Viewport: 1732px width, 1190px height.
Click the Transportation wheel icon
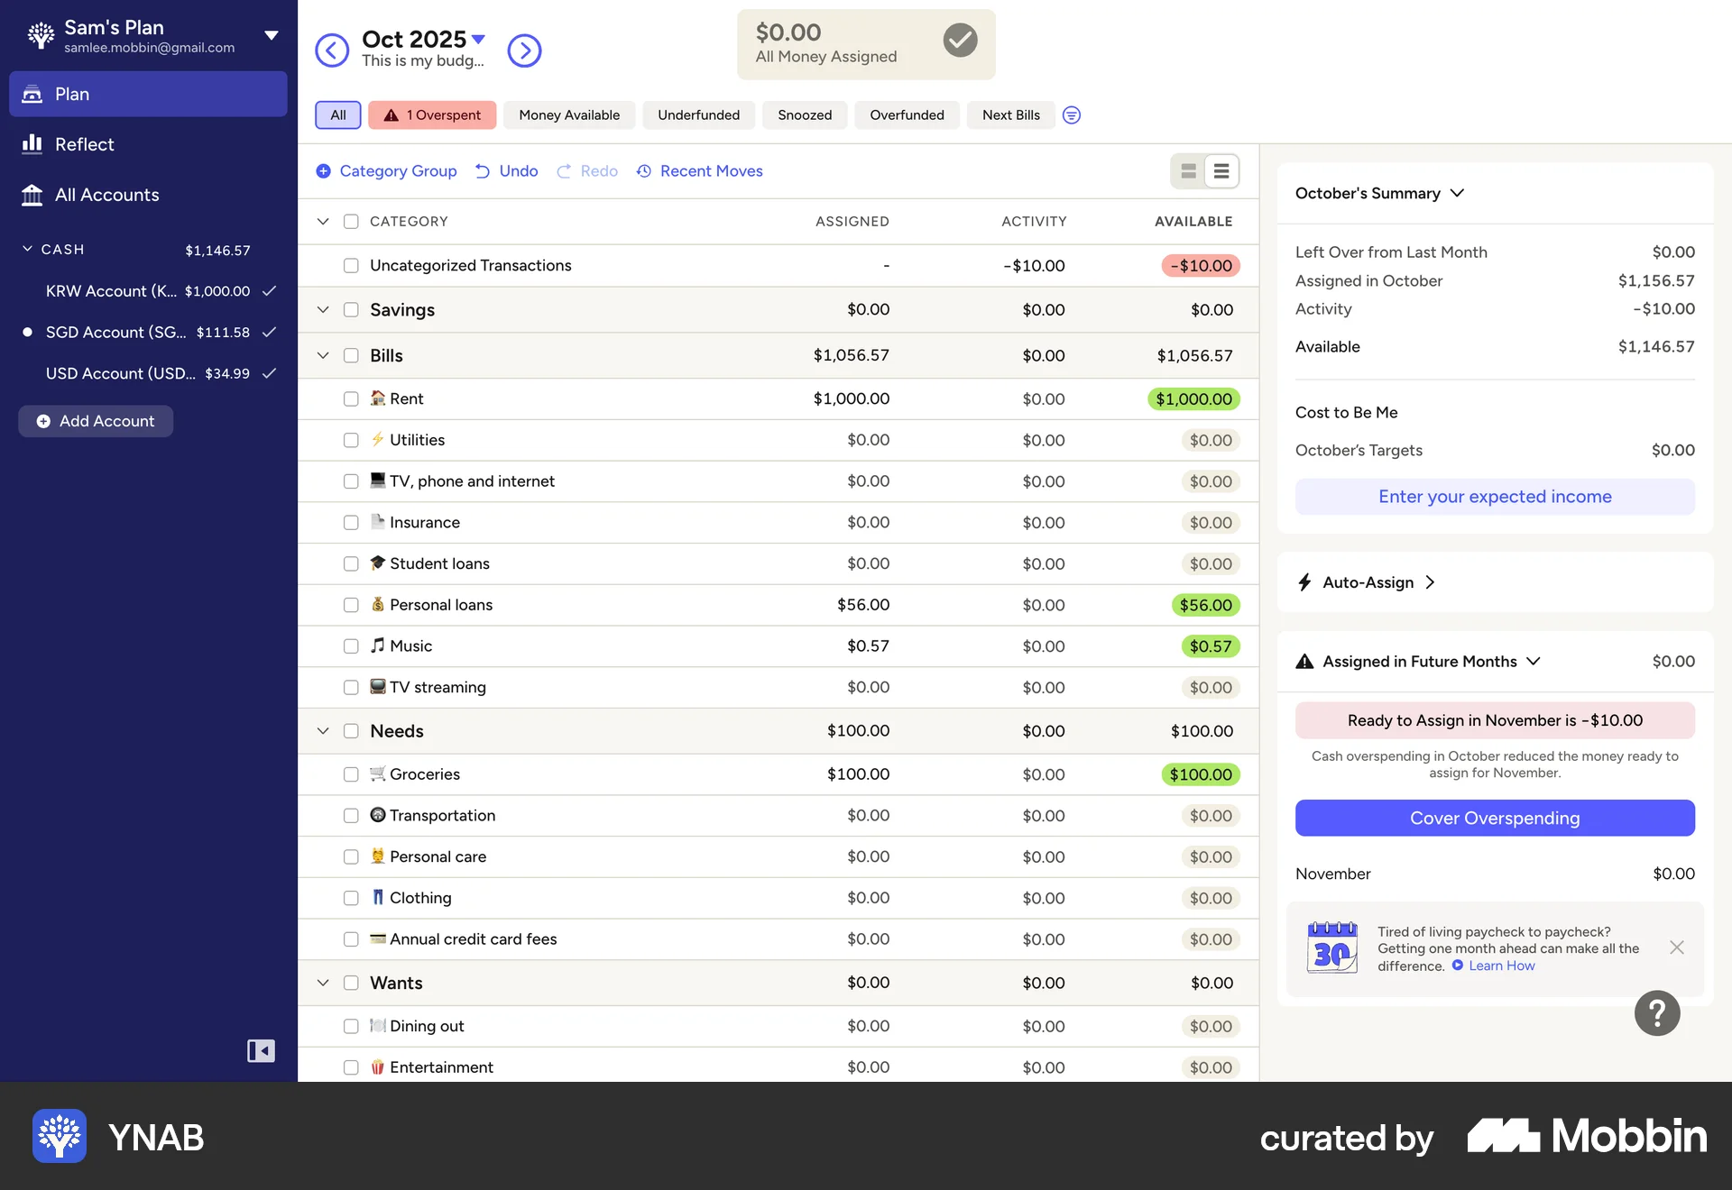[378, 815]
